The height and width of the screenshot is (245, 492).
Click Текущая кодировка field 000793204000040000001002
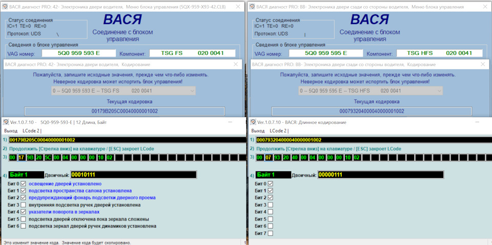coord(372,111)
